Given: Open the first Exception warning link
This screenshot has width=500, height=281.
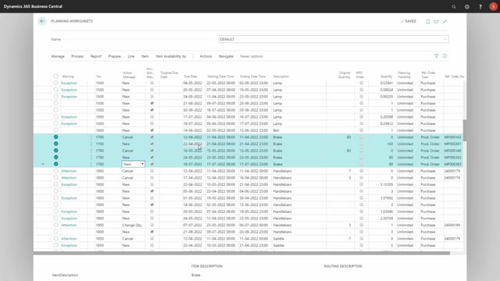Looking at the screenshot, I should [70, 84].
